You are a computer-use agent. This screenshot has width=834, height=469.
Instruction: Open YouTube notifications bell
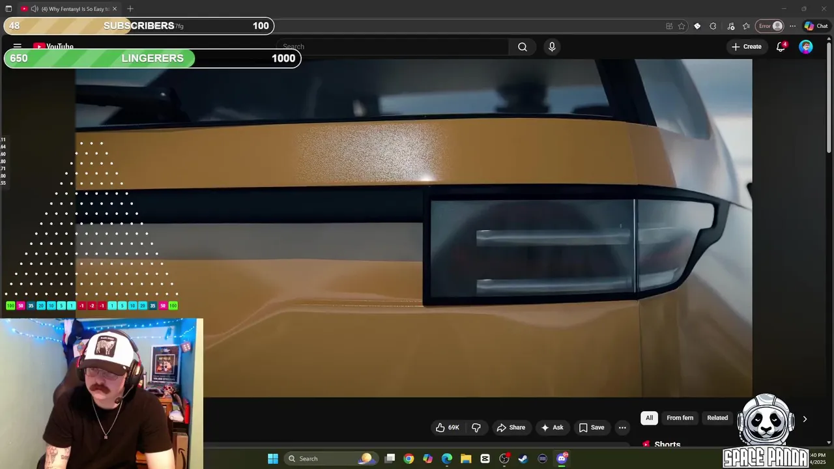point(781,47)
